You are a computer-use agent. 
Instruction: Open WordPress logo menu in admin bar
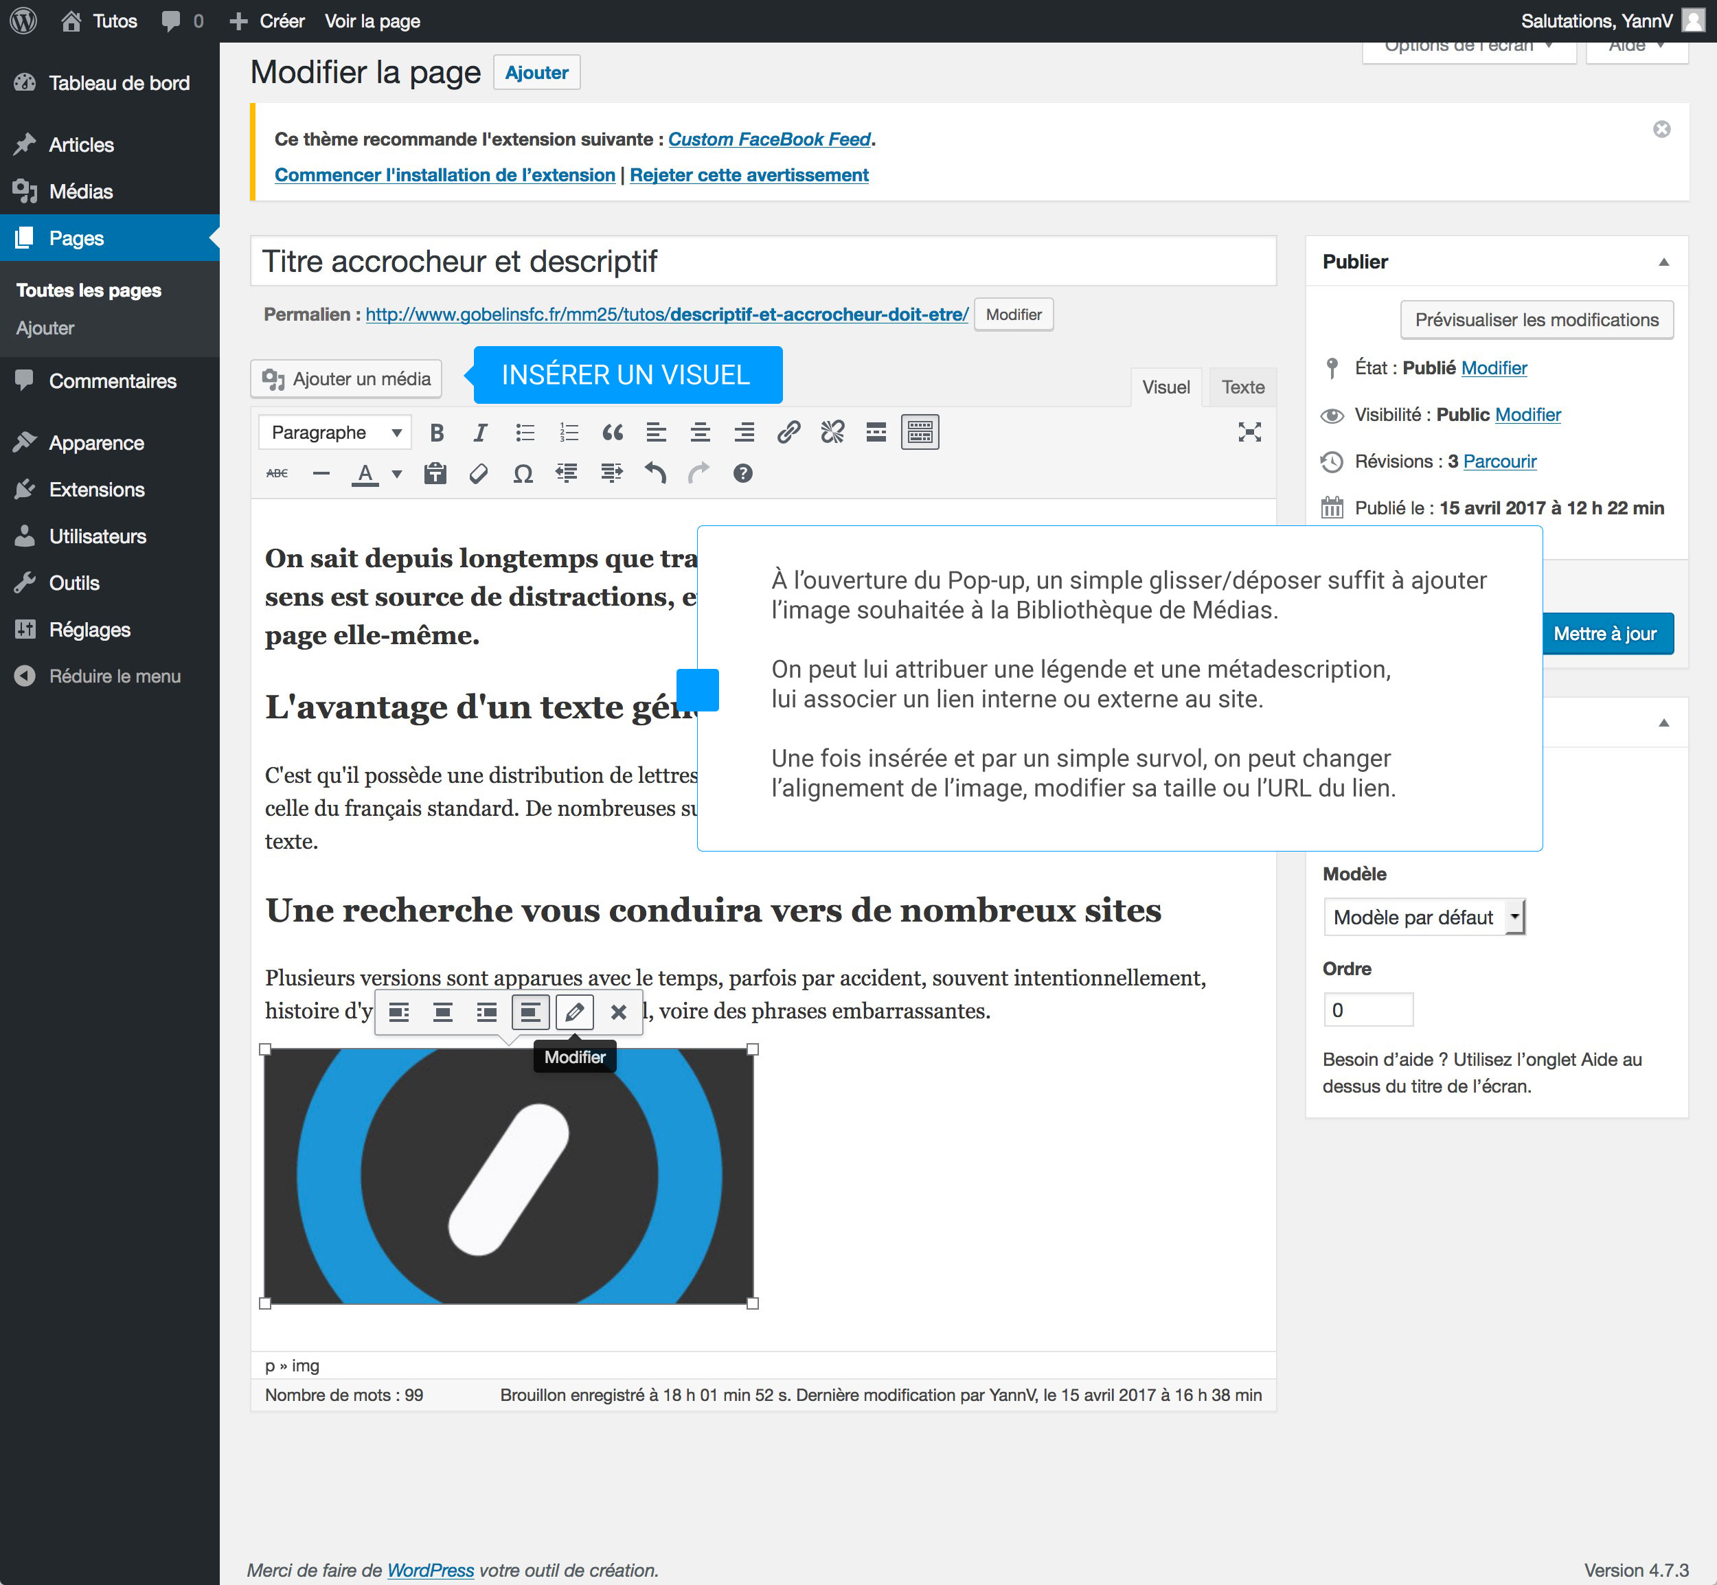[x=23, y=21]
